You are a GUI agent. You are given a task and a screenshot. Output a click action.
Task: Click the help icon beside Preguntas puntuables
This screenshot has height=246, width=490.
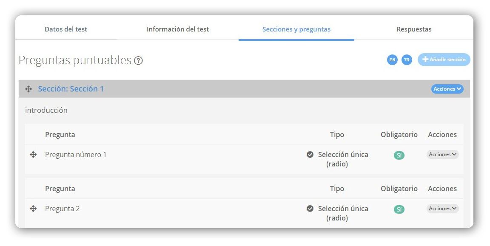click(x=138, y=60)
